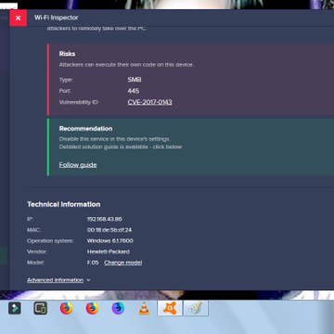Click 'Disable this service' recommendation text
This screenshot has height=334, width=334.
(115, 139)
